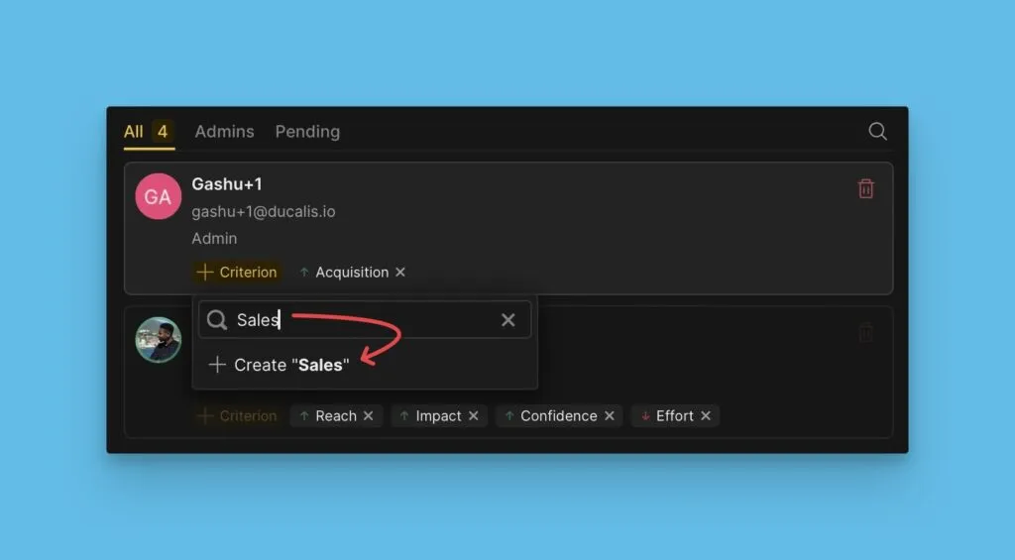Remove the Acquisition criterion tag
1015x560 pixels.
(400, 272)
